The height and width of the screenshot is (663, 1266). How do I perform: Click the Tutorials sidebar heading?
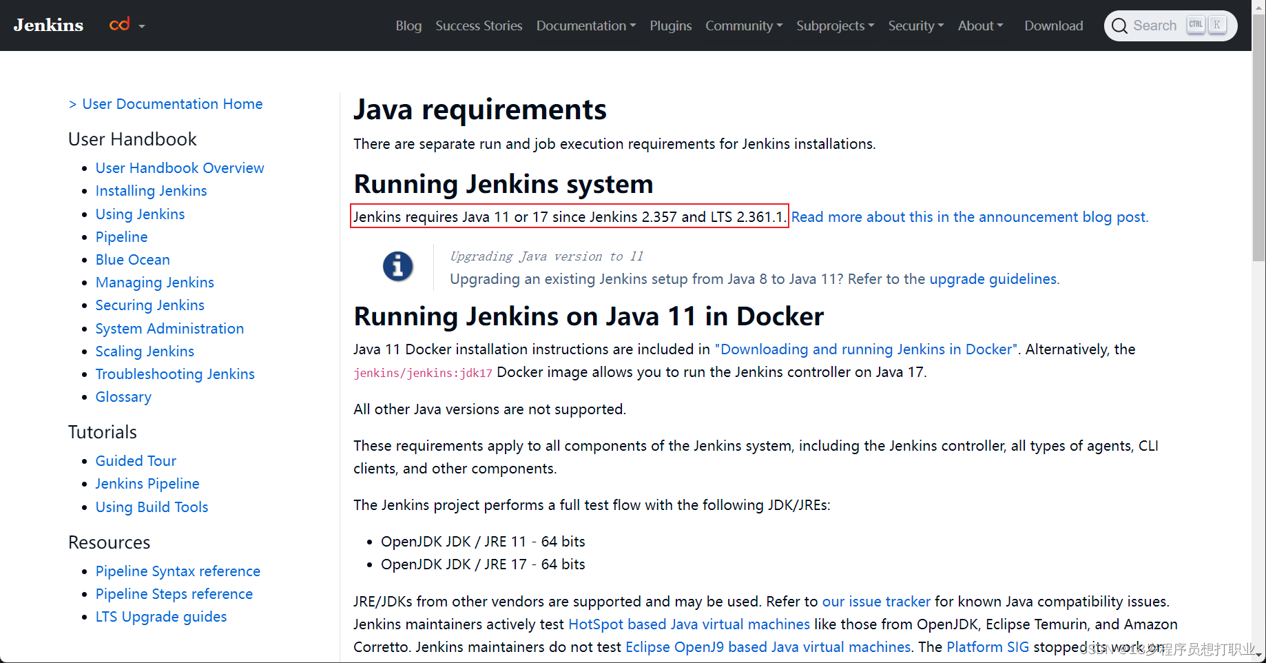point(103,432)
